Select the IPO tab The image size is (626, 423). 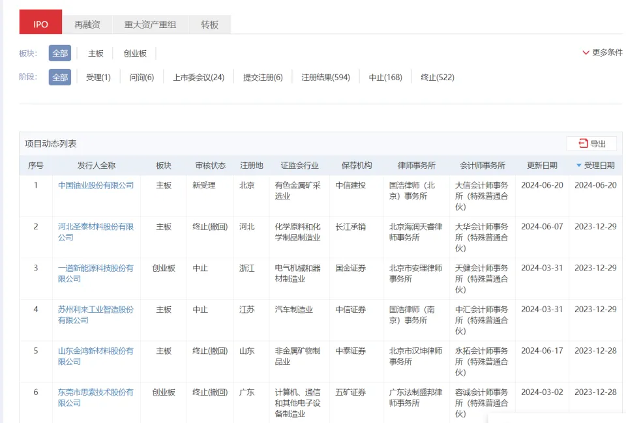40,25
